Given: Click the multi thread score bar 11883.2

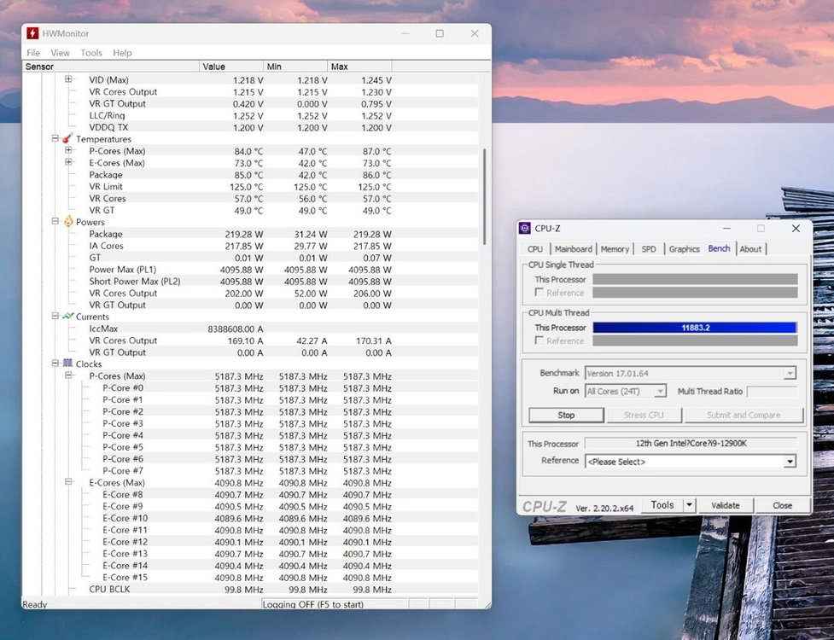Looking at the screenshot, I should tap(695, 328).
